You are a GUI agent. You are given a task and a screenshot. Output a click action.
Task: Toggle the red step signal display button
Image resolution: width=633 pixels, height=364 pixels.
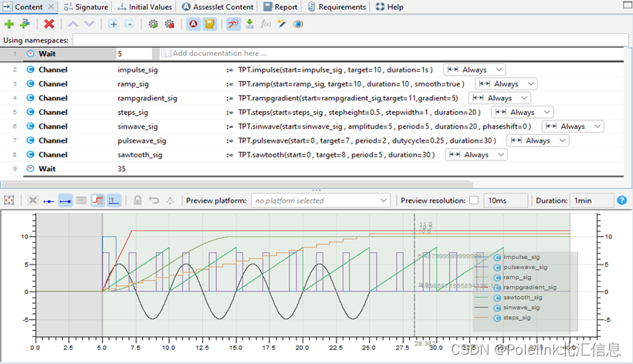(x=98, y=201)
